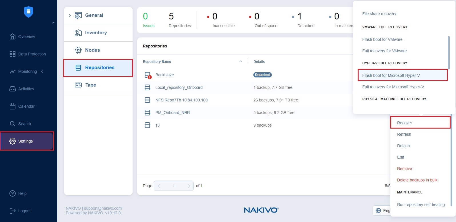This screenshot has height=222, width=456.
Task: Click the Search magnifier icon
Action: pos(13,124)
